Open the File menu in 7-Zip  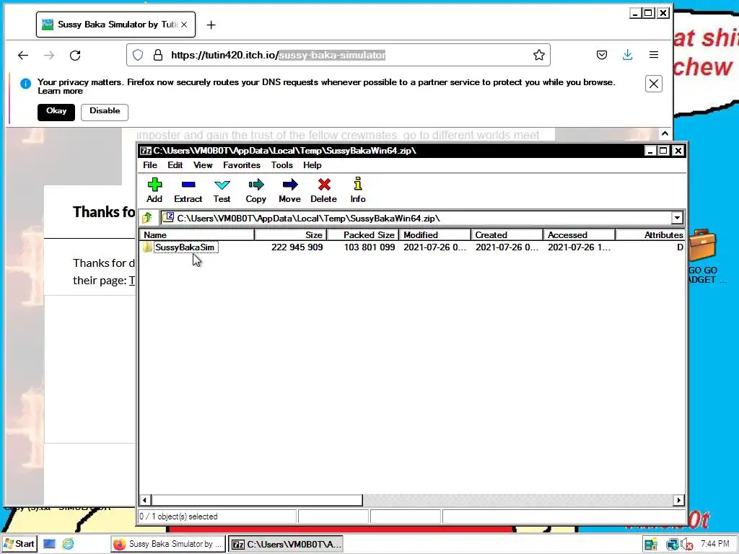[150, 165]
